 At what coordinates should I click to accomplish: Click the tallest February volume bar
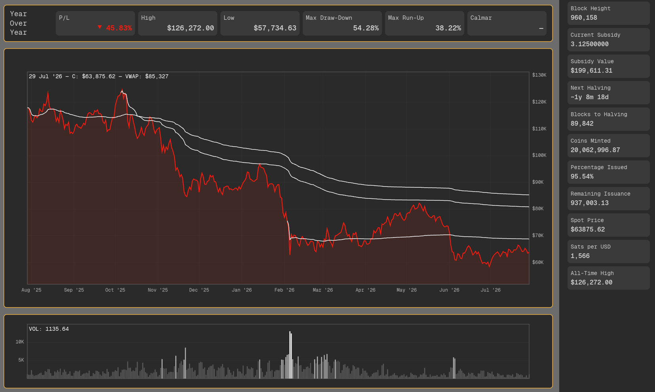click(x=290, y=355)
